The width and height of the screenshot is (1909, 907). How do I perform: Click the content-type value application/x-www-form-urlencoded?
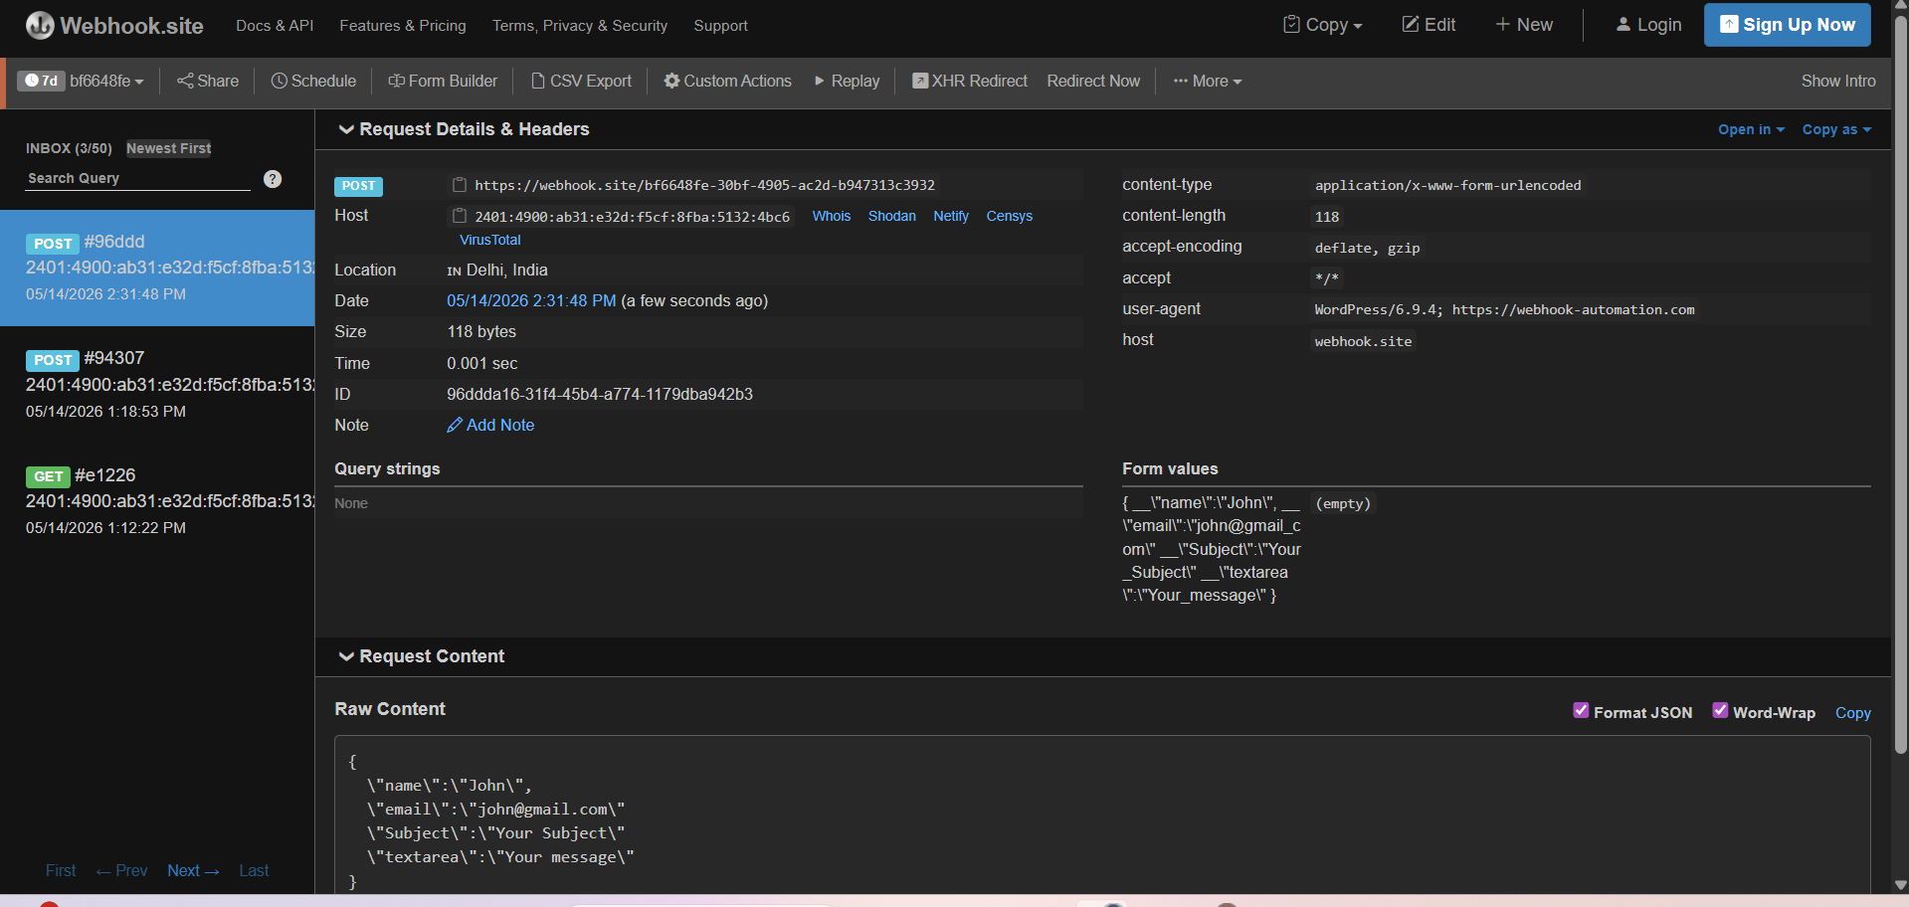point(1447,186)
